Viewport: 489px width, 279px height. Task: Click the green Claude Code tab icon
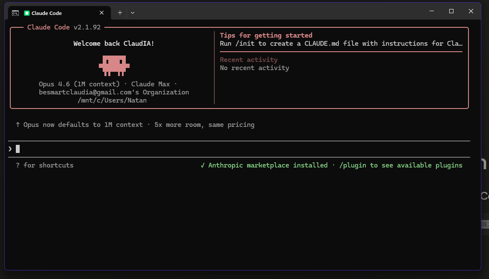(x=27, y=13)
